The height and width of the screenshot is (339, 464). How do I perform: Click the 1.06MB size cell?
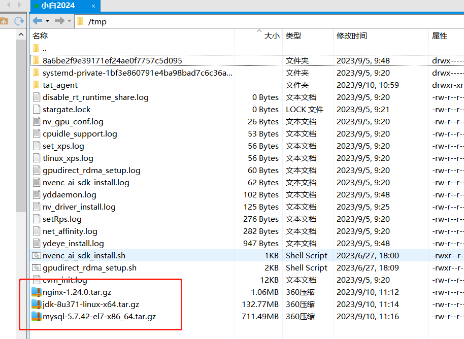pos(264,292)
